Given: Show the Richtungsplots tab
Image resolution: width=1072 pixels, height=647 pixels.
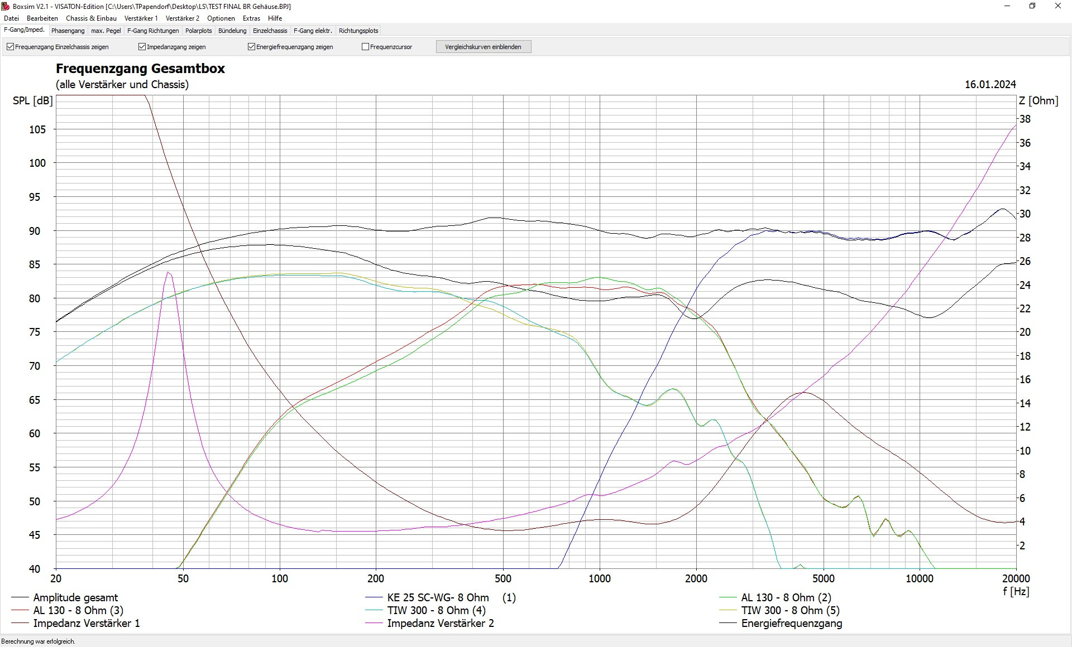Looking at the screenshot, I should pos(358,31).
